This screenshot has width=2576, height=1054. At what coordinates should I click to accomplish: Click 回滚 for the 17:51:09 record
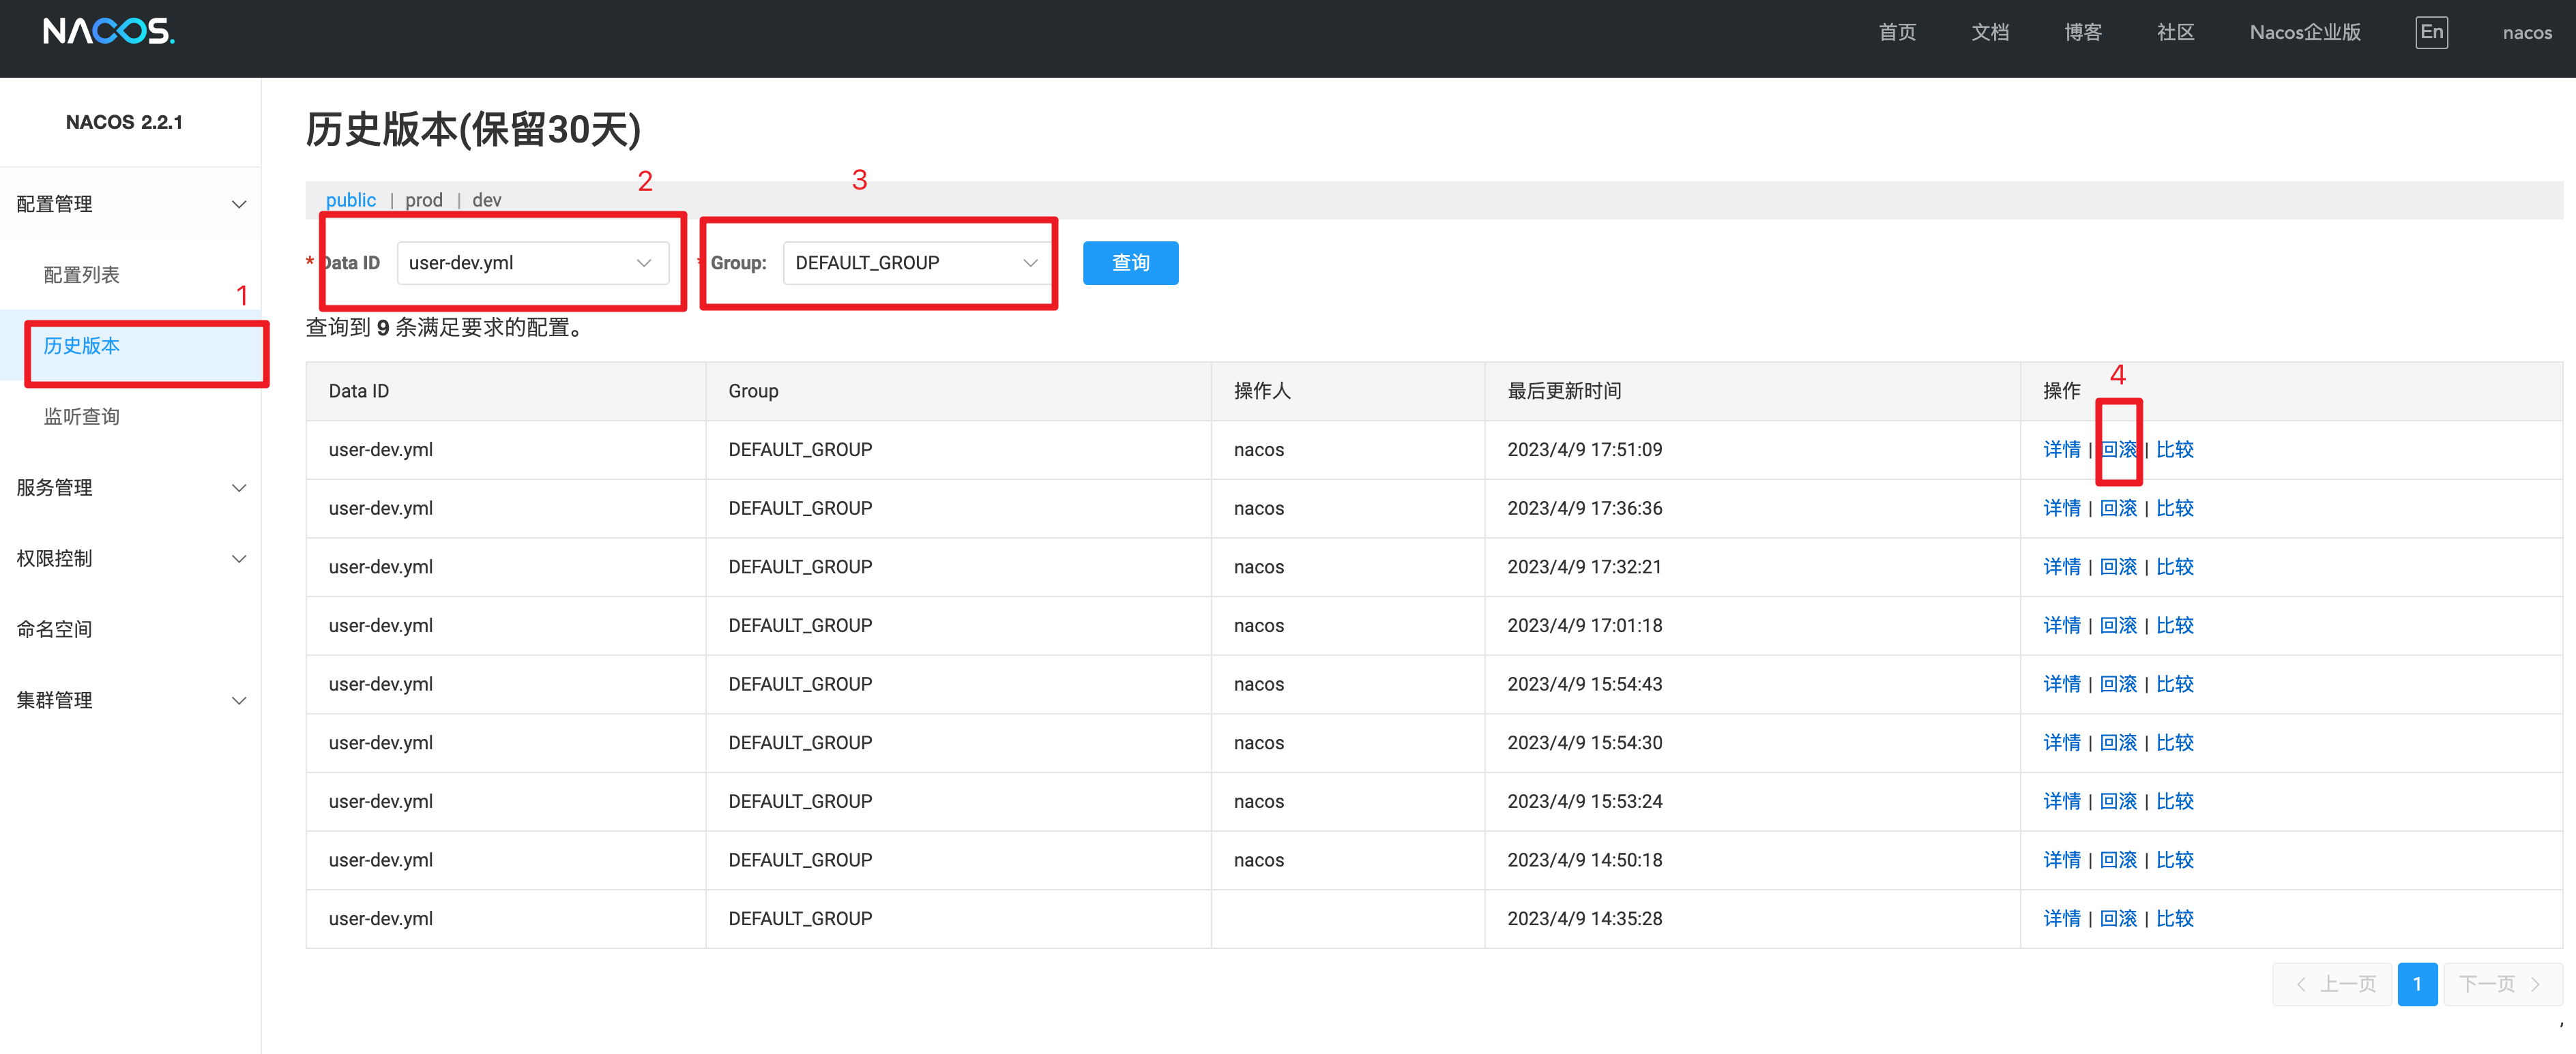tap(2118, 449)
